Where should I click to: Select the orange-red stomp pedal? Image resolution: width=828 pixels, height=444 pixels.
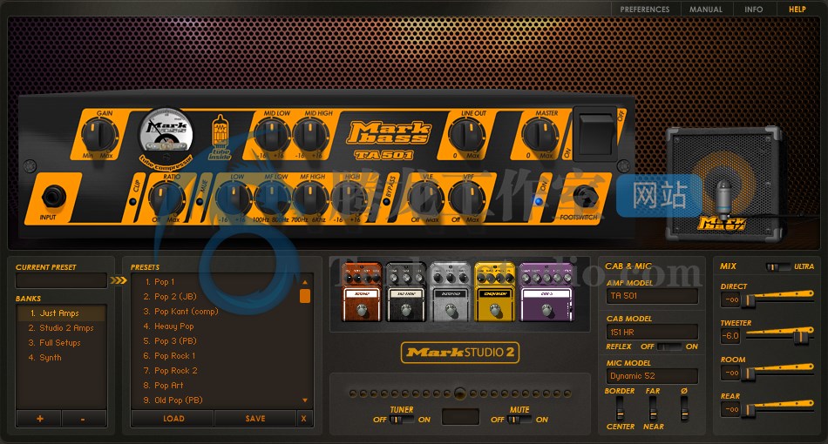coord(361,292)
